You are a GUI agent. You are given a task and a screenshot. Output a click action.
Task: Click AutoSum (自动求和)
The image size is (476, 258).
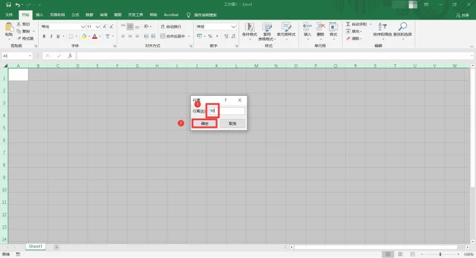(356, 24)
